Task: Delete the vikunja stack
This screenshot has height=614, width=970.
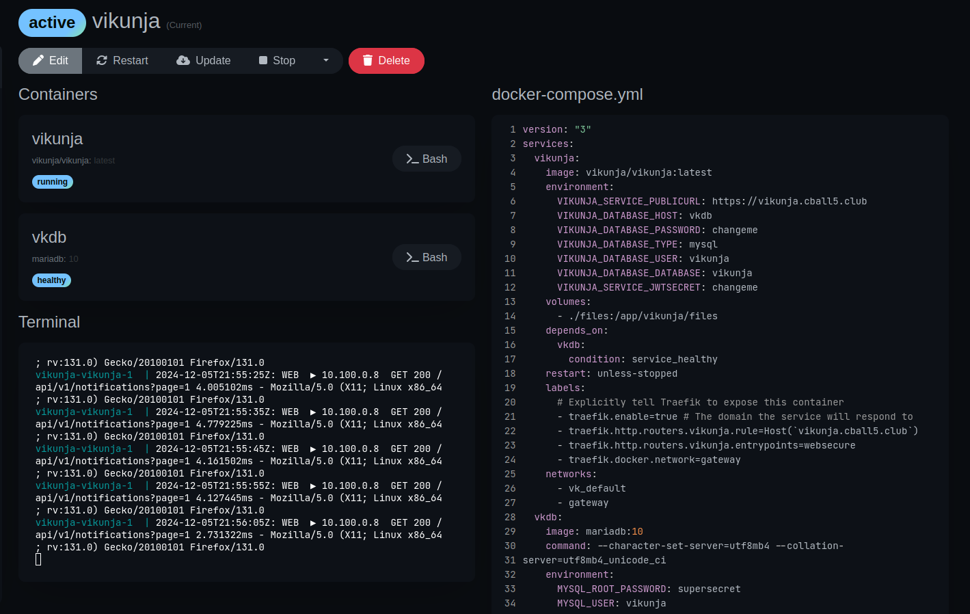Action: tap(386, 60)
